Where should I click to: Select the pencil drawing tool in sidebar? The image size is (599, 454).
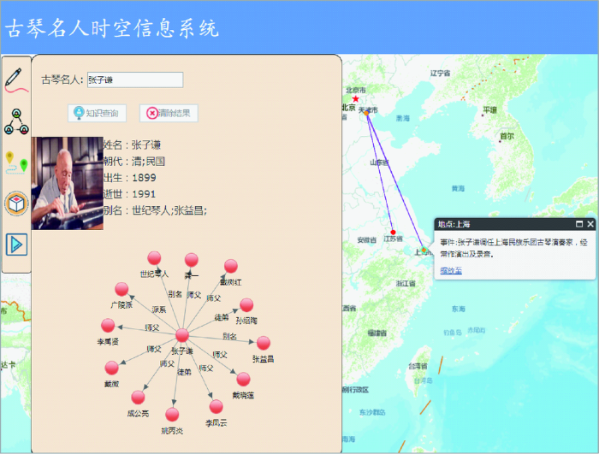[x=16, y=80]
